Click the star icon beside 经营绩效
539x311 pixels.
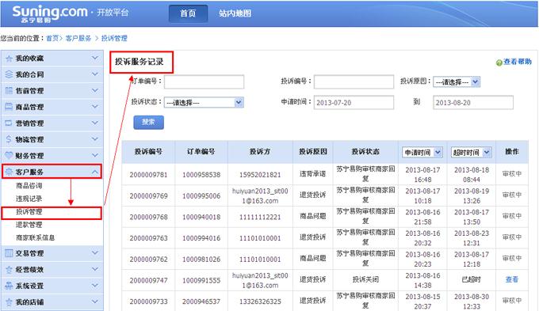[x=9, y=270]
